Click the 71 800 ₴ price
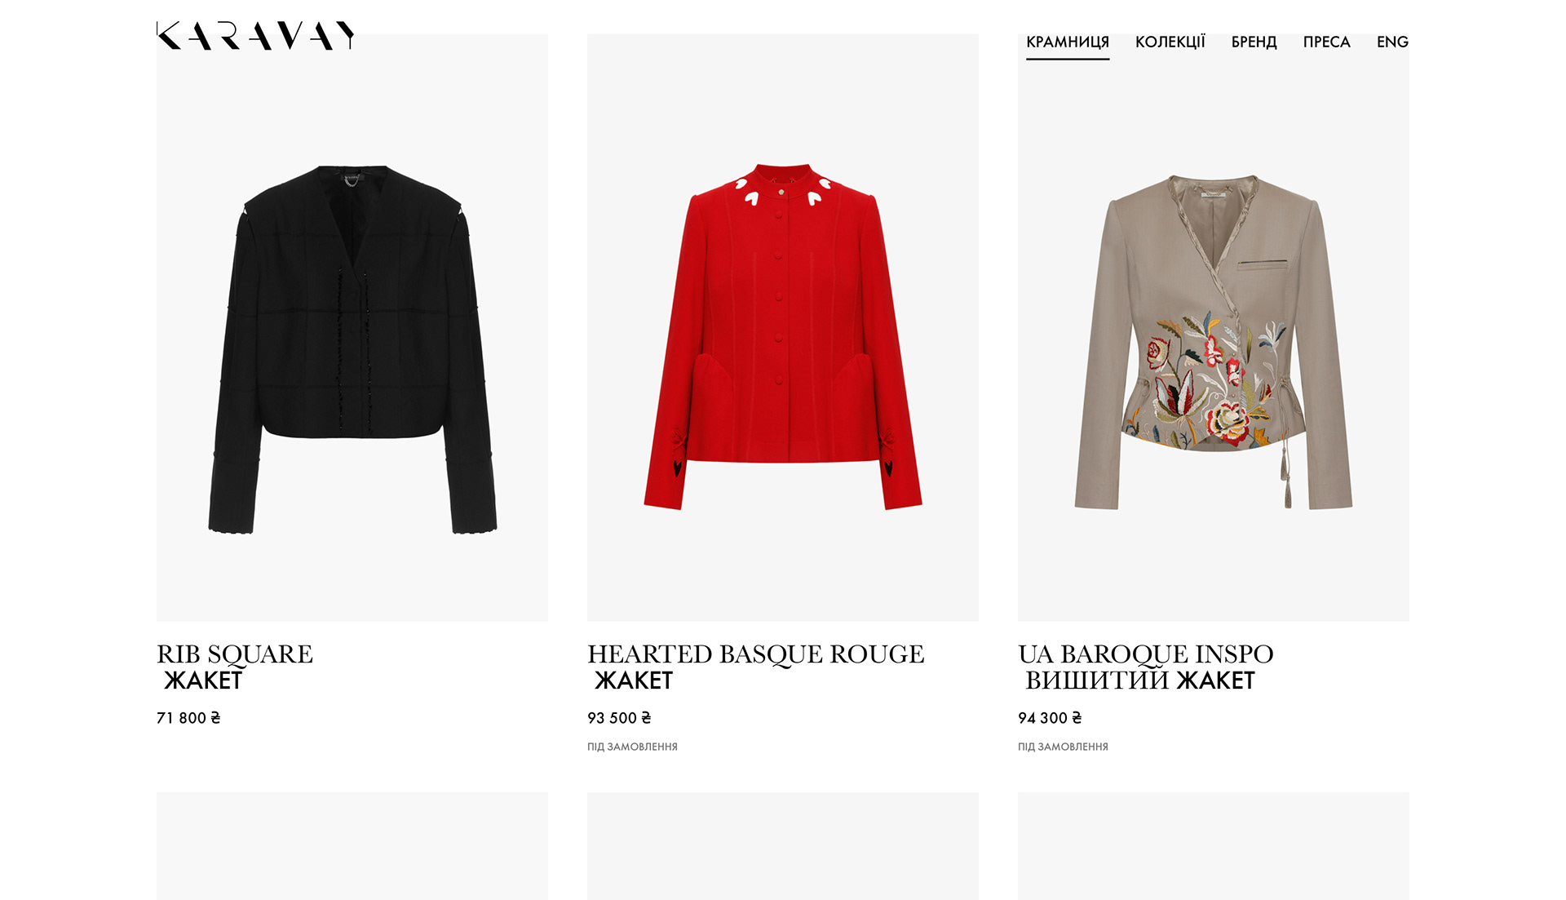The width and height of the screenshot is (1566, 900). [x=188, y=718]
